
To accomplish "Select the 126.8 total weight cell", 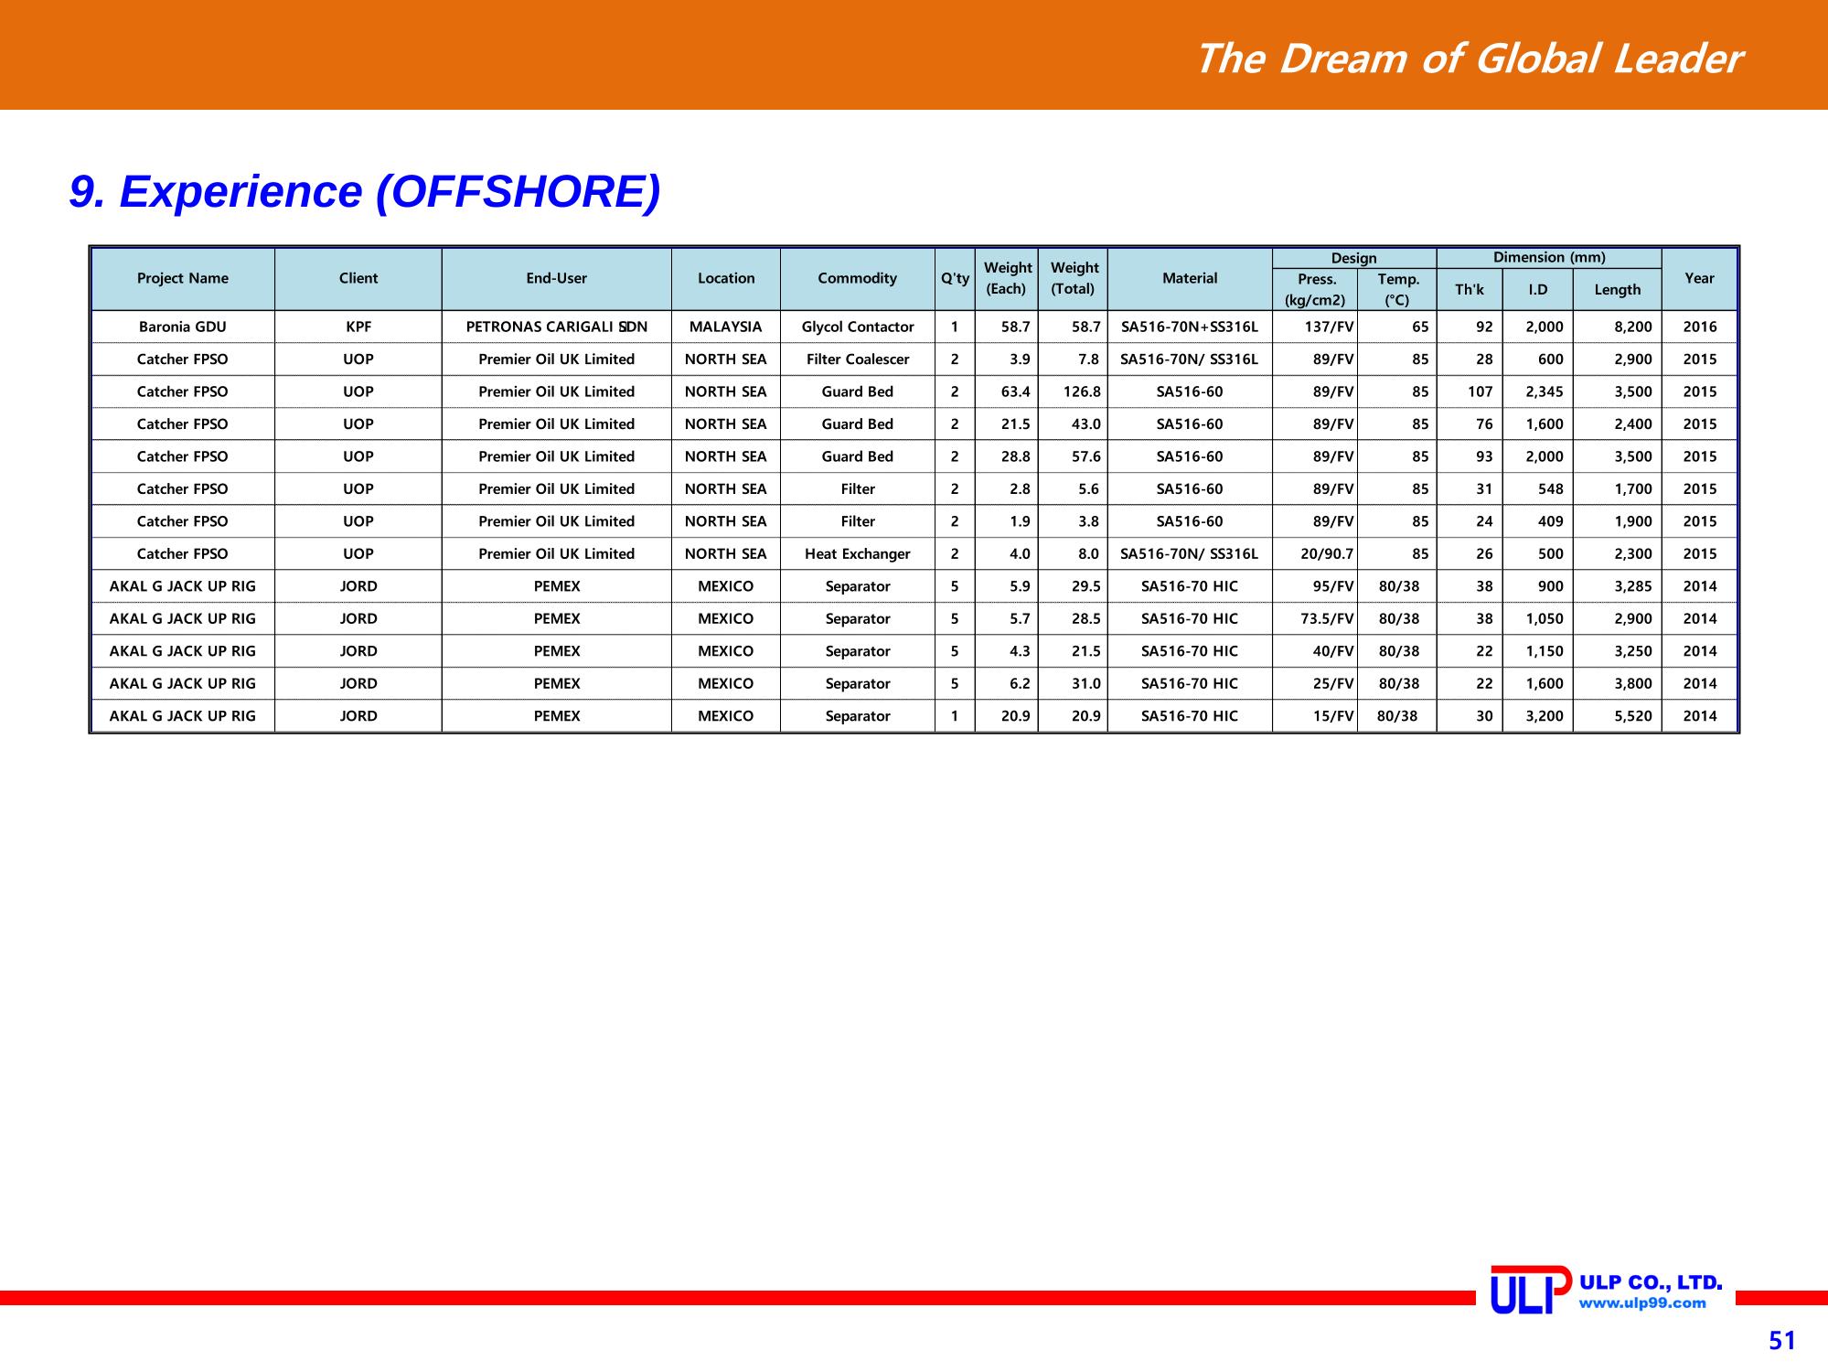I will (x=1073, y=391).
